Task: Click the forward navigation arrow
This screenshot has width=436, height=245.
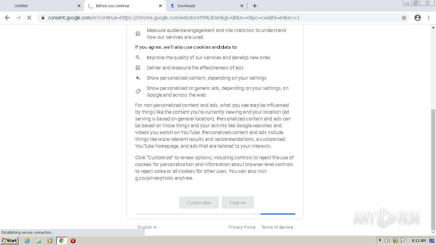Action: (x=18, y=18)
